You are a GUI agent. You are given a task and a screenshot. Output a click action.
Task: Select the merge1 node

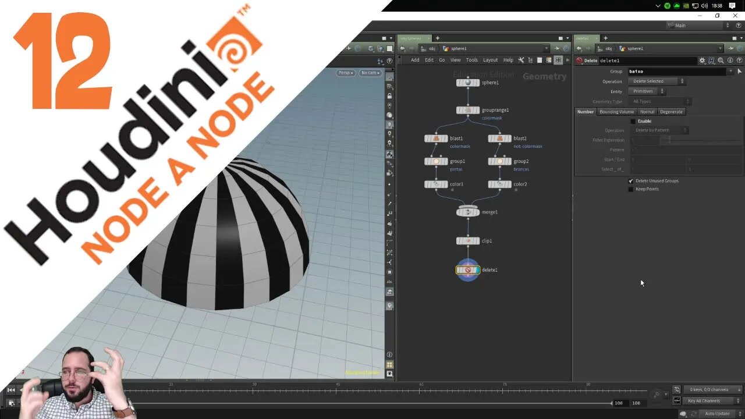(468, 212)
